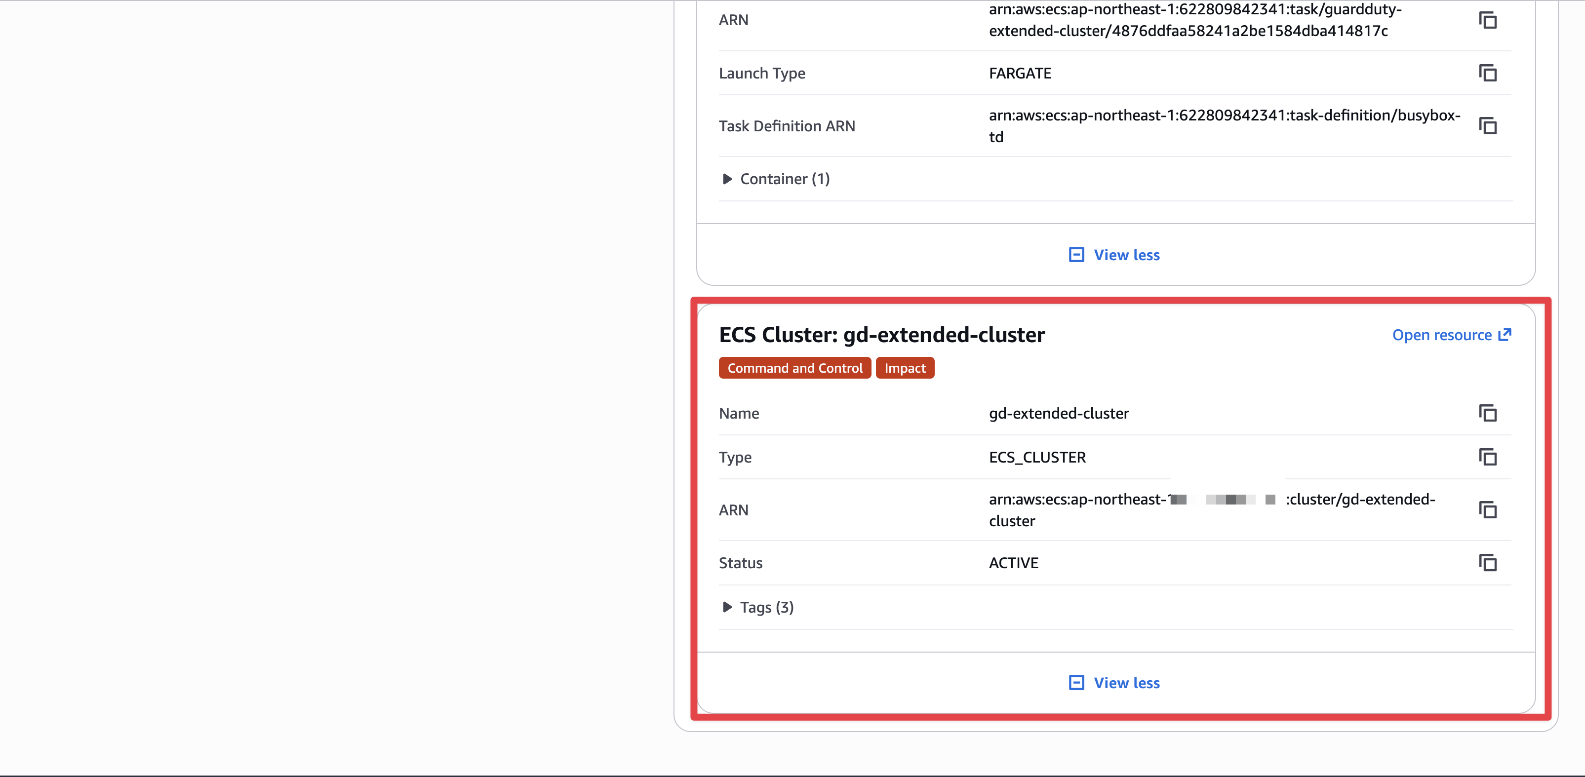Image resolution: width=1585 pixels, height=777 pixels.
Task: Copy the ECS_CLUSTER type value
Action: (x=1488, y=457)
